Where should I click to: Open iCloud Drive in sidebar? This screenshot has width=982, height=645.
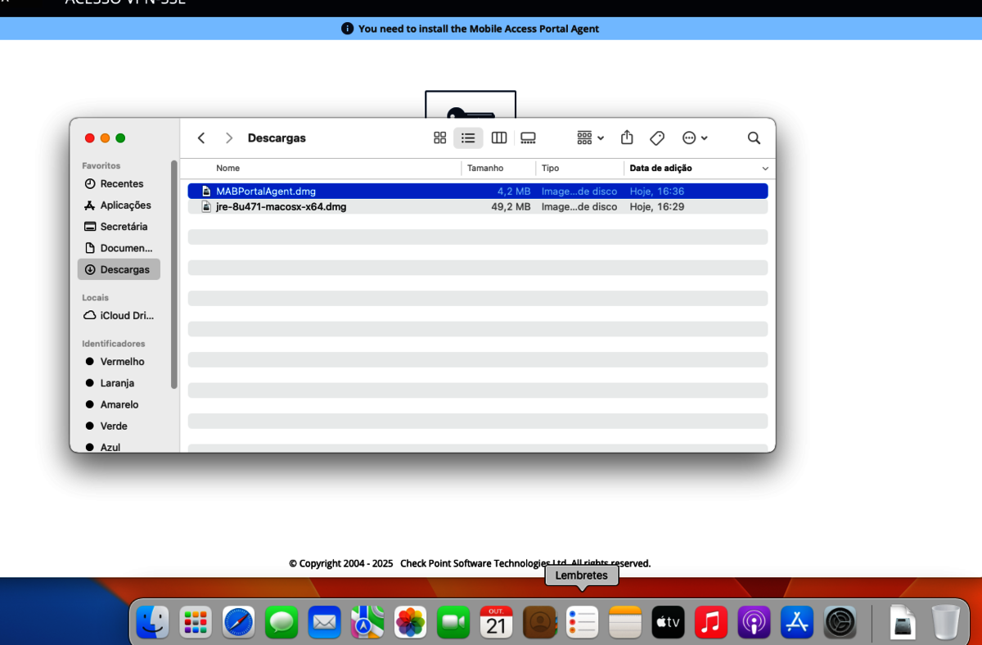click(126, 316)
